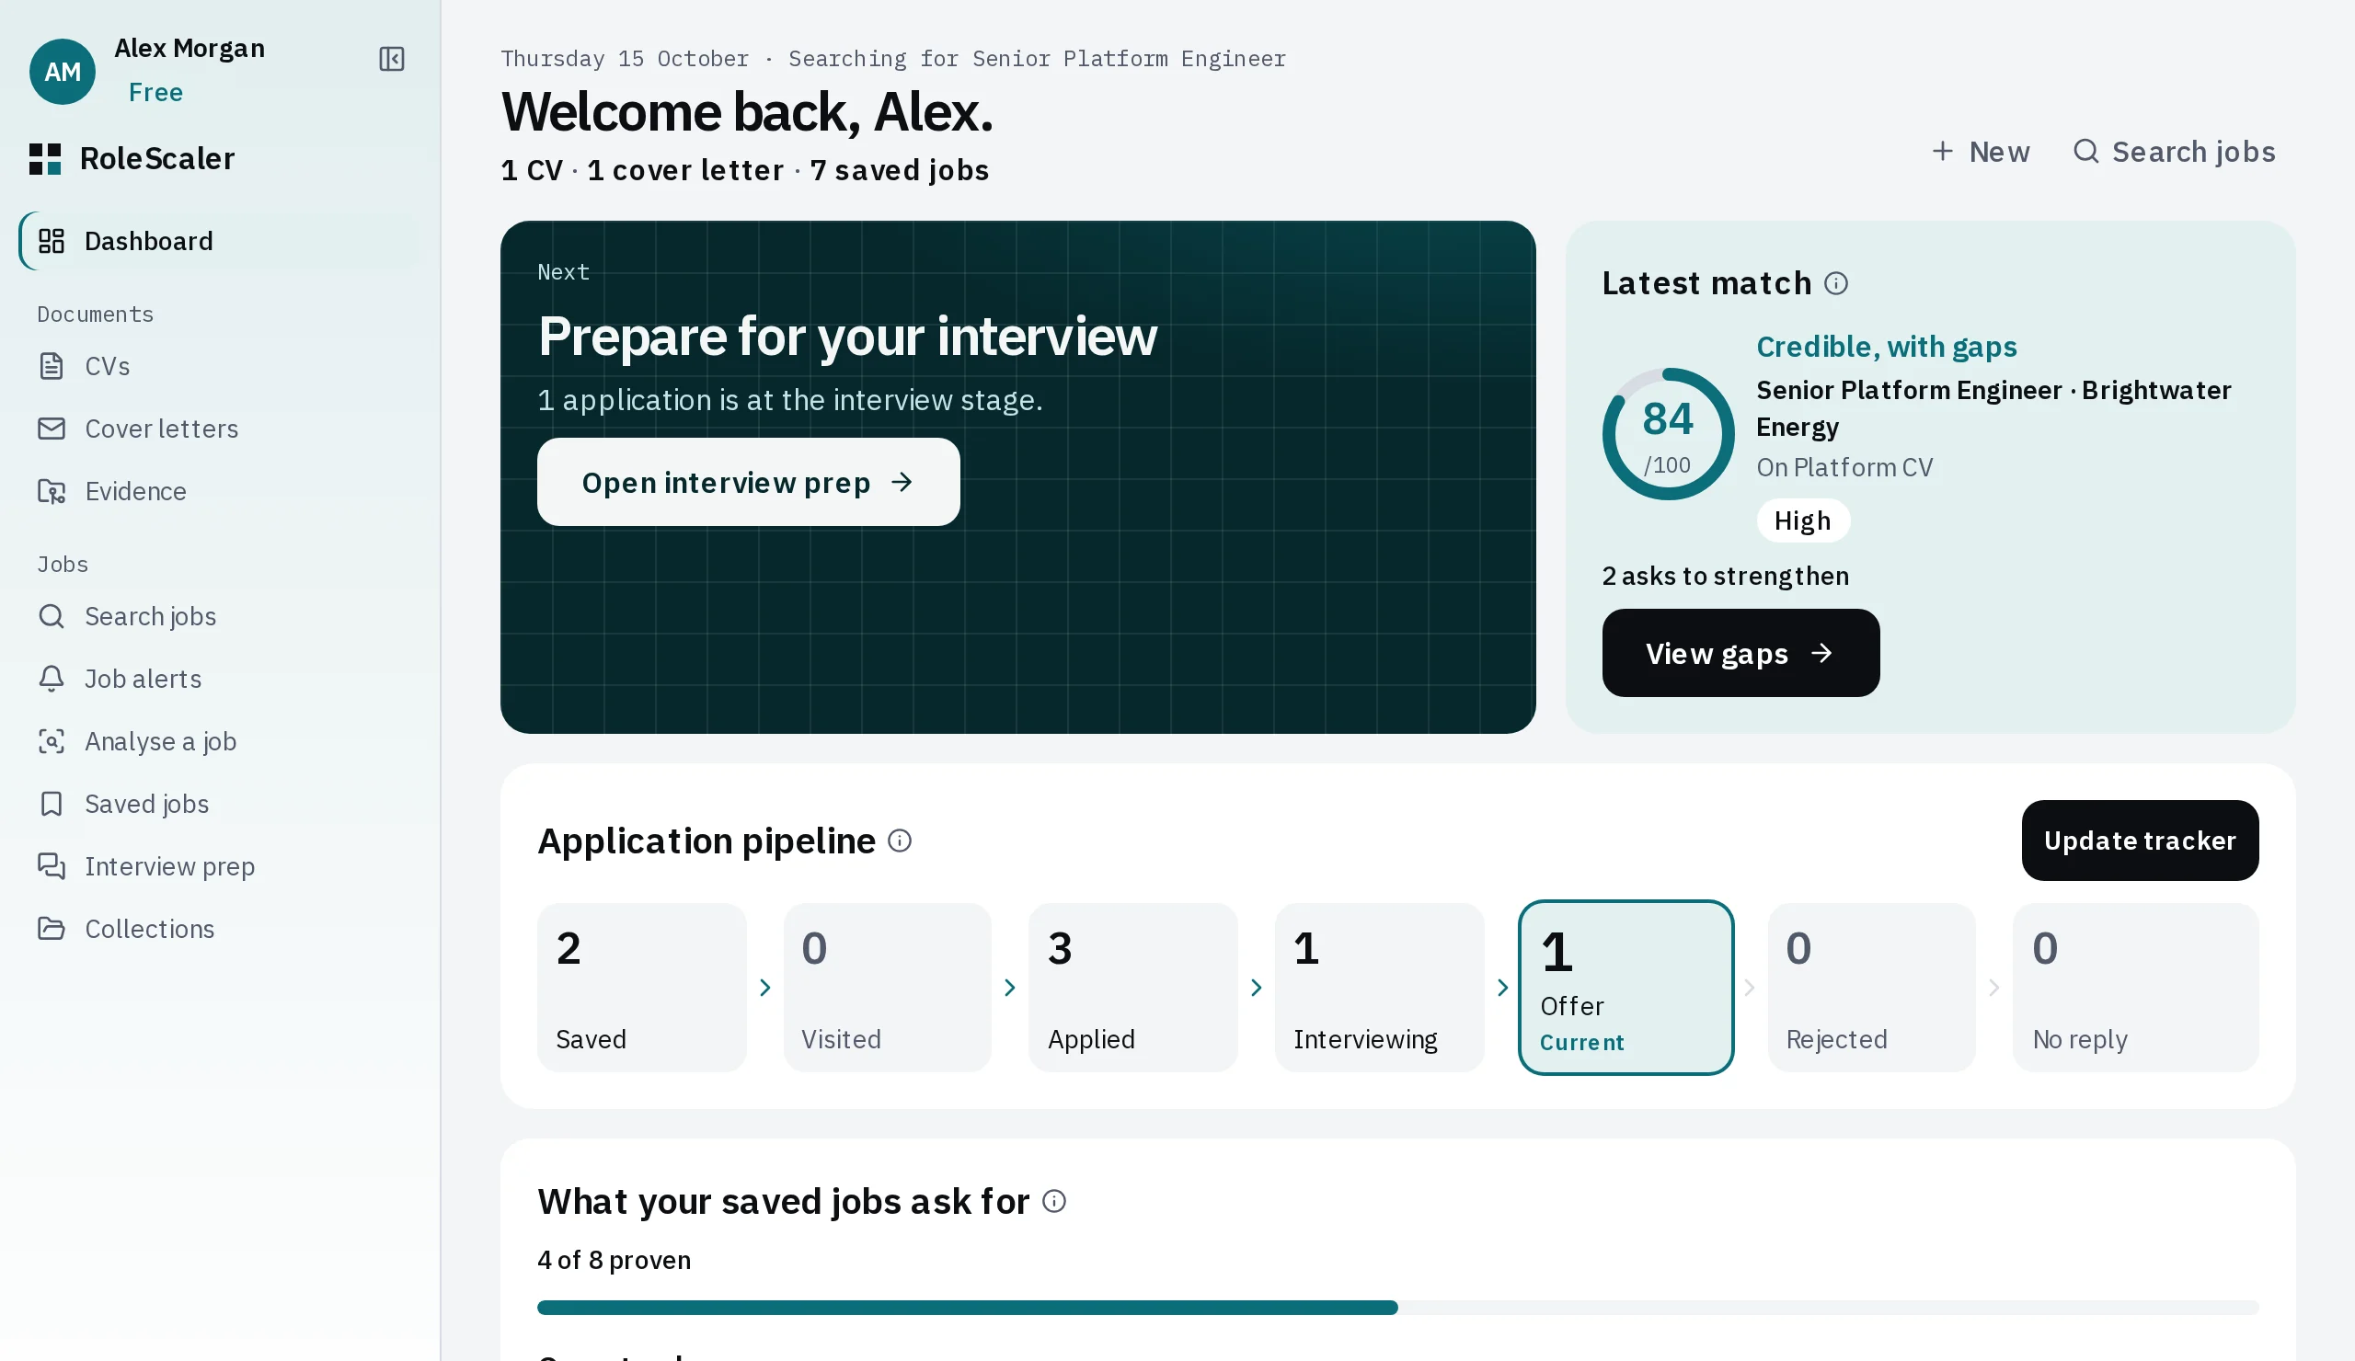The image size is (2355, 1361).
Task: Click the Job alerts bell icon
Action: coord(52,679)
